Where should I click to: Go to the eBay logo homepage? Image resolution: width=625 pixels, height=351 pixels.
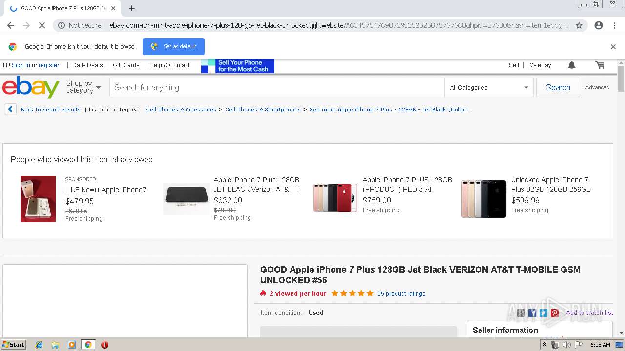click(x=31, y=87)
